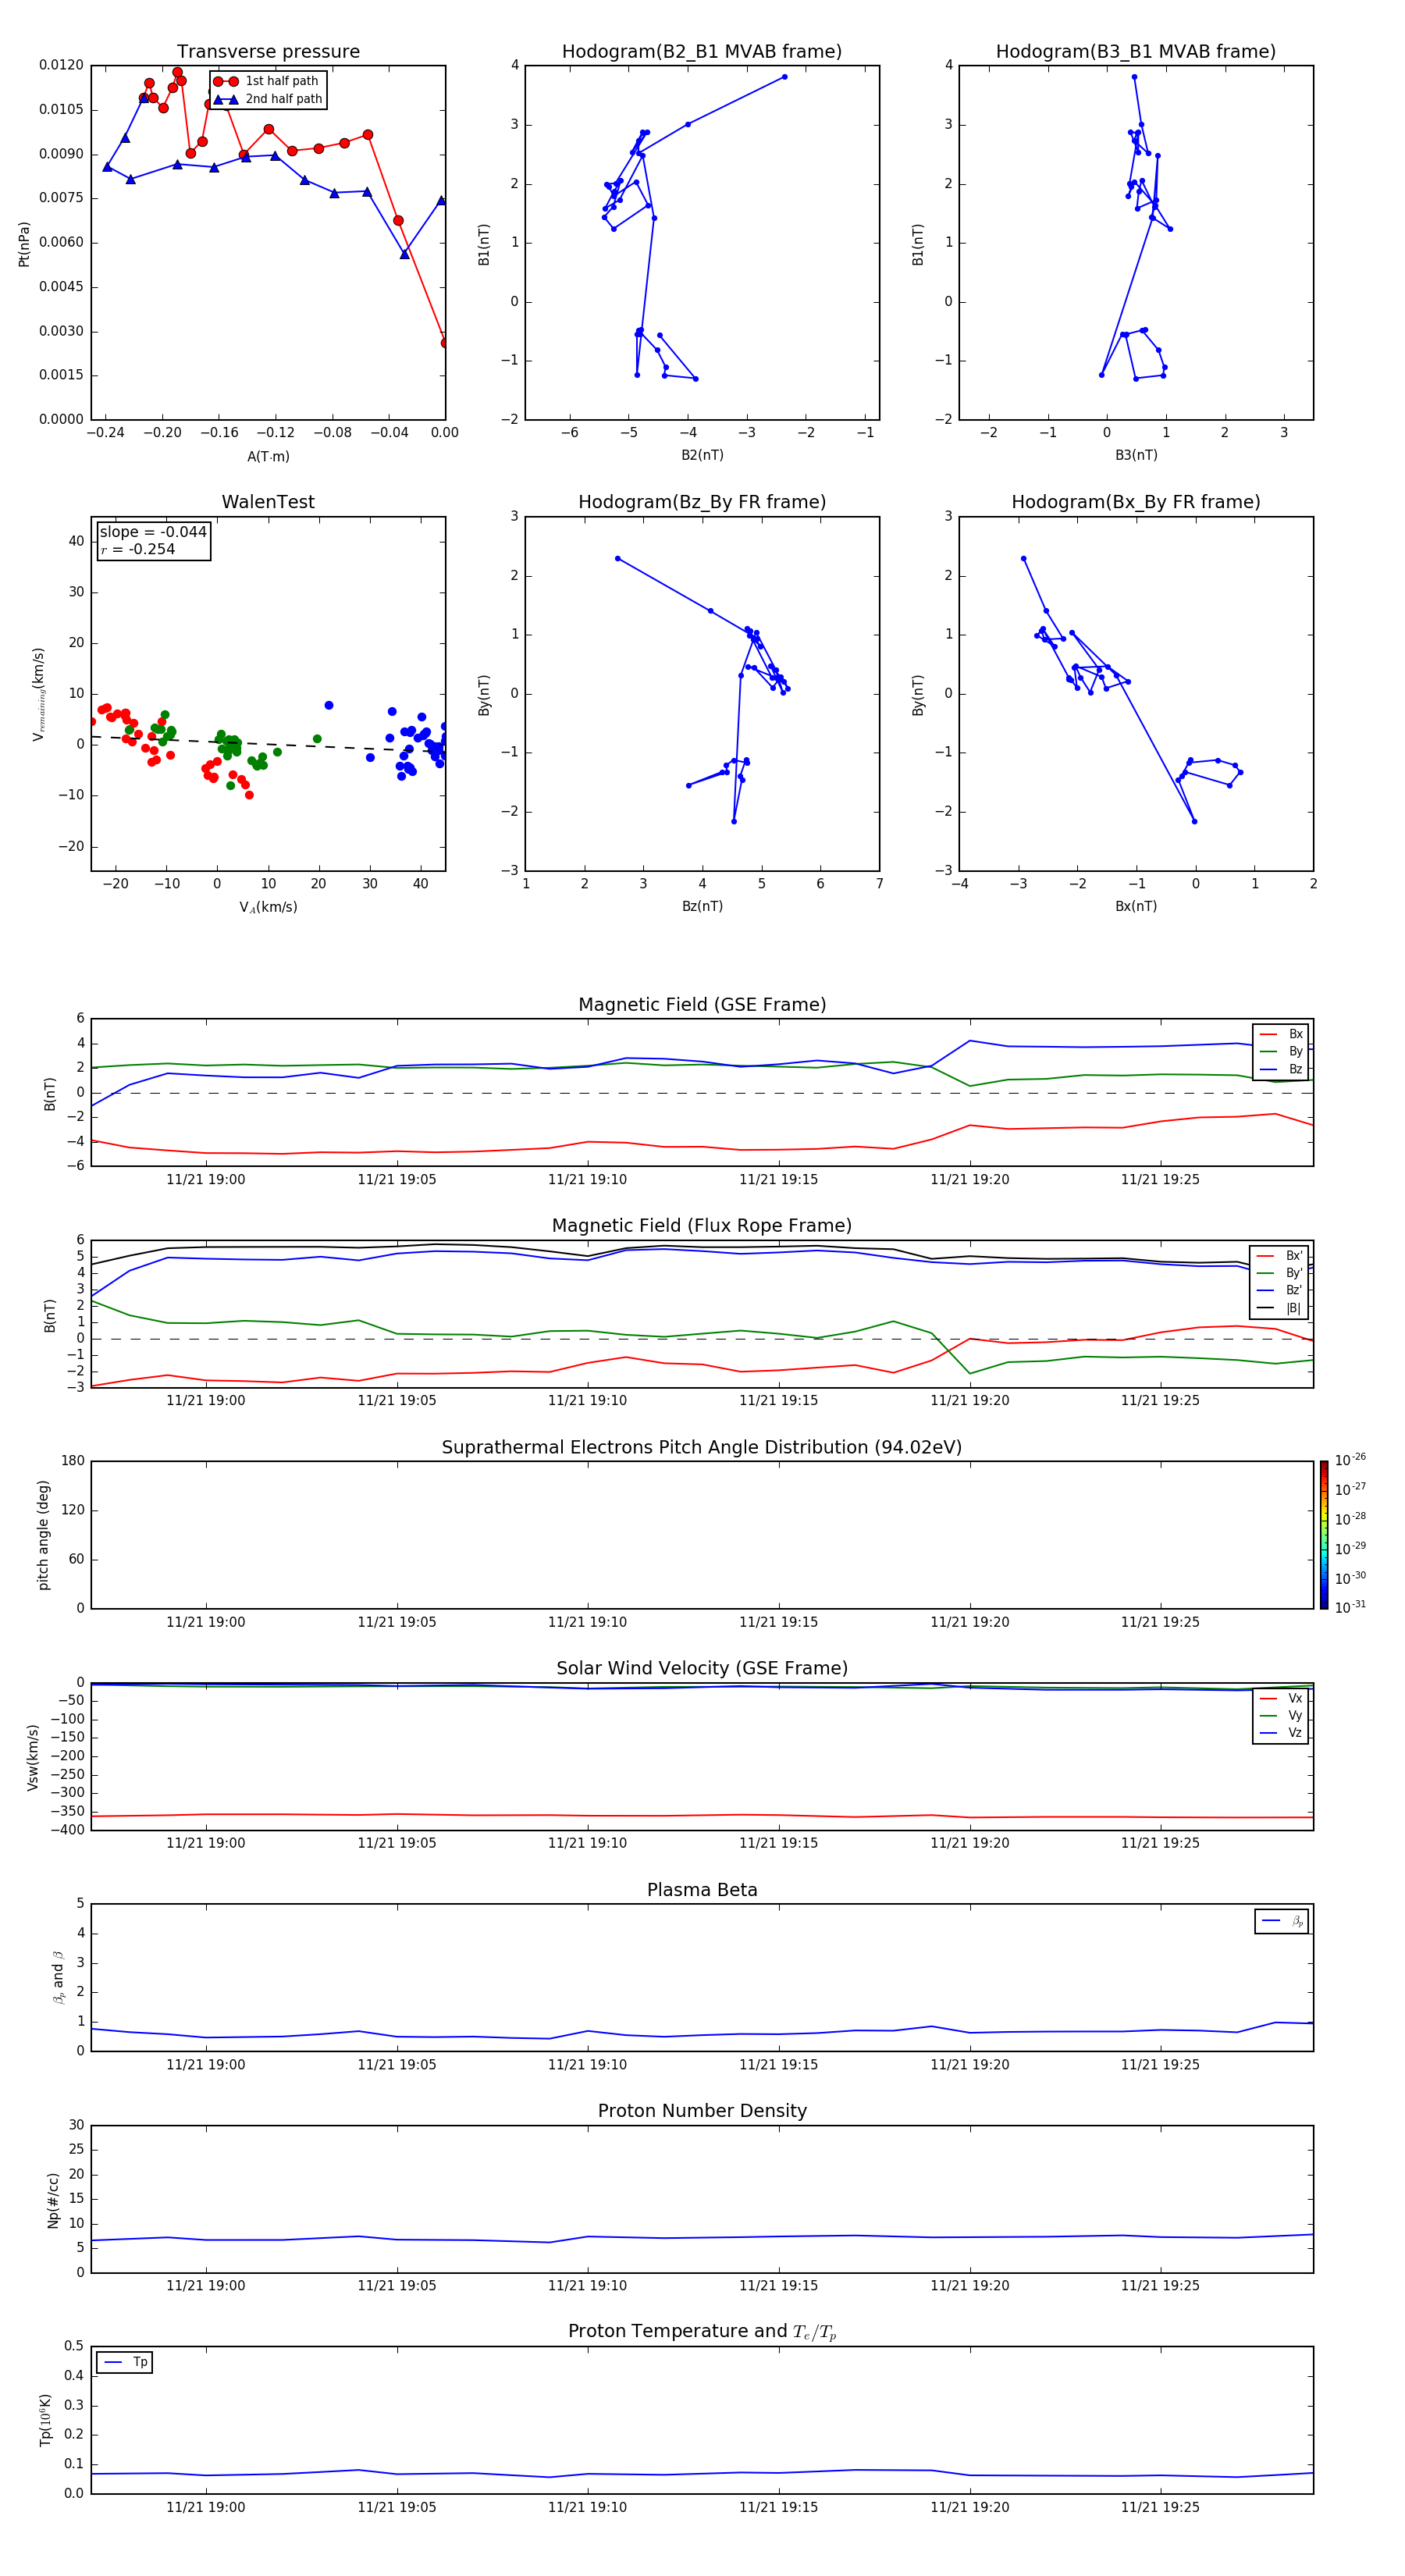Click the 'Proton Temperature and Te/Tp' title
1405x2576 pixels.
point(702,2332)
